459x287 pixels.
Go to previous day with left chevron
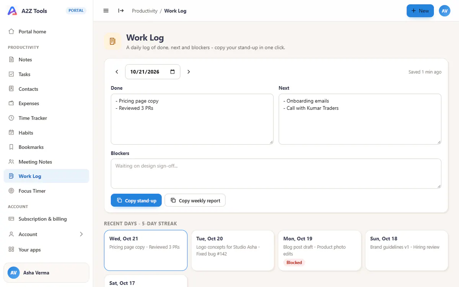click(117, 72)
